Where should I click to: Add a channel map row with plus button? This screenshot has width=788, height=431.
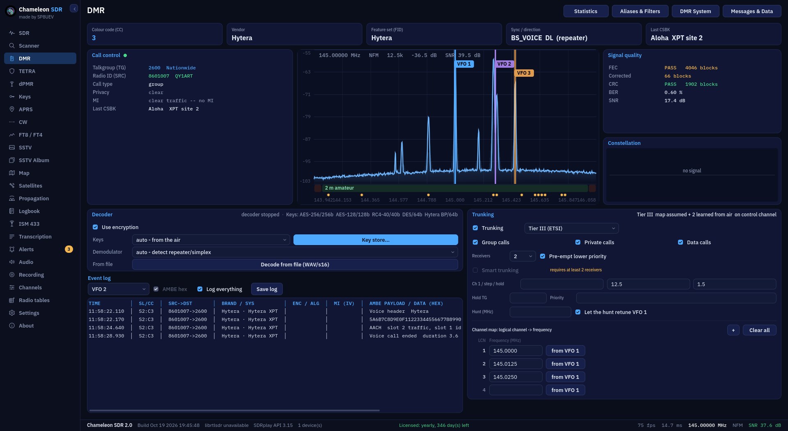[x=733, y=330]
